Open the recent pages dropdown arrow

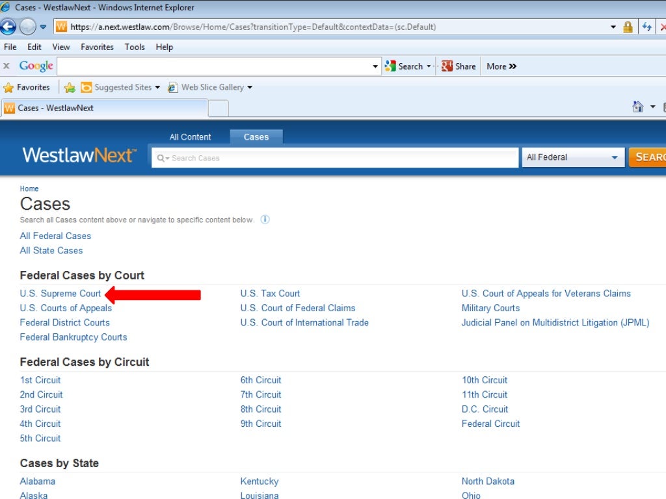tap(43, 27)
